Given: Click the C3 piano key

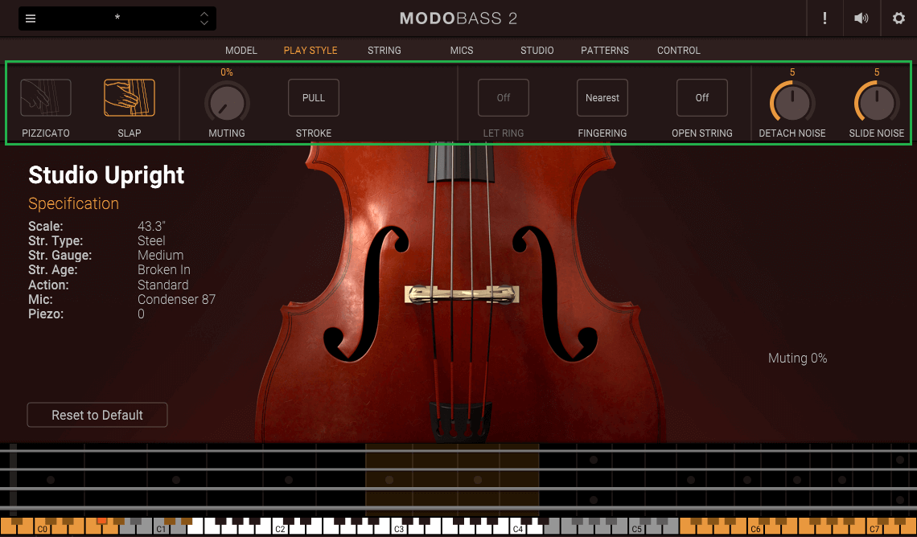Looking at the screenshot, I should coord(399,528).
